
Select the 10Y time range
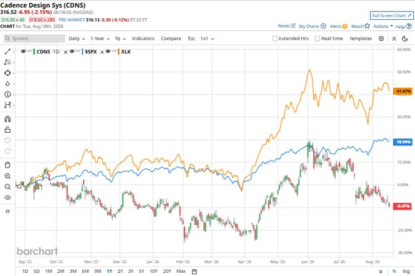(153, 271)
